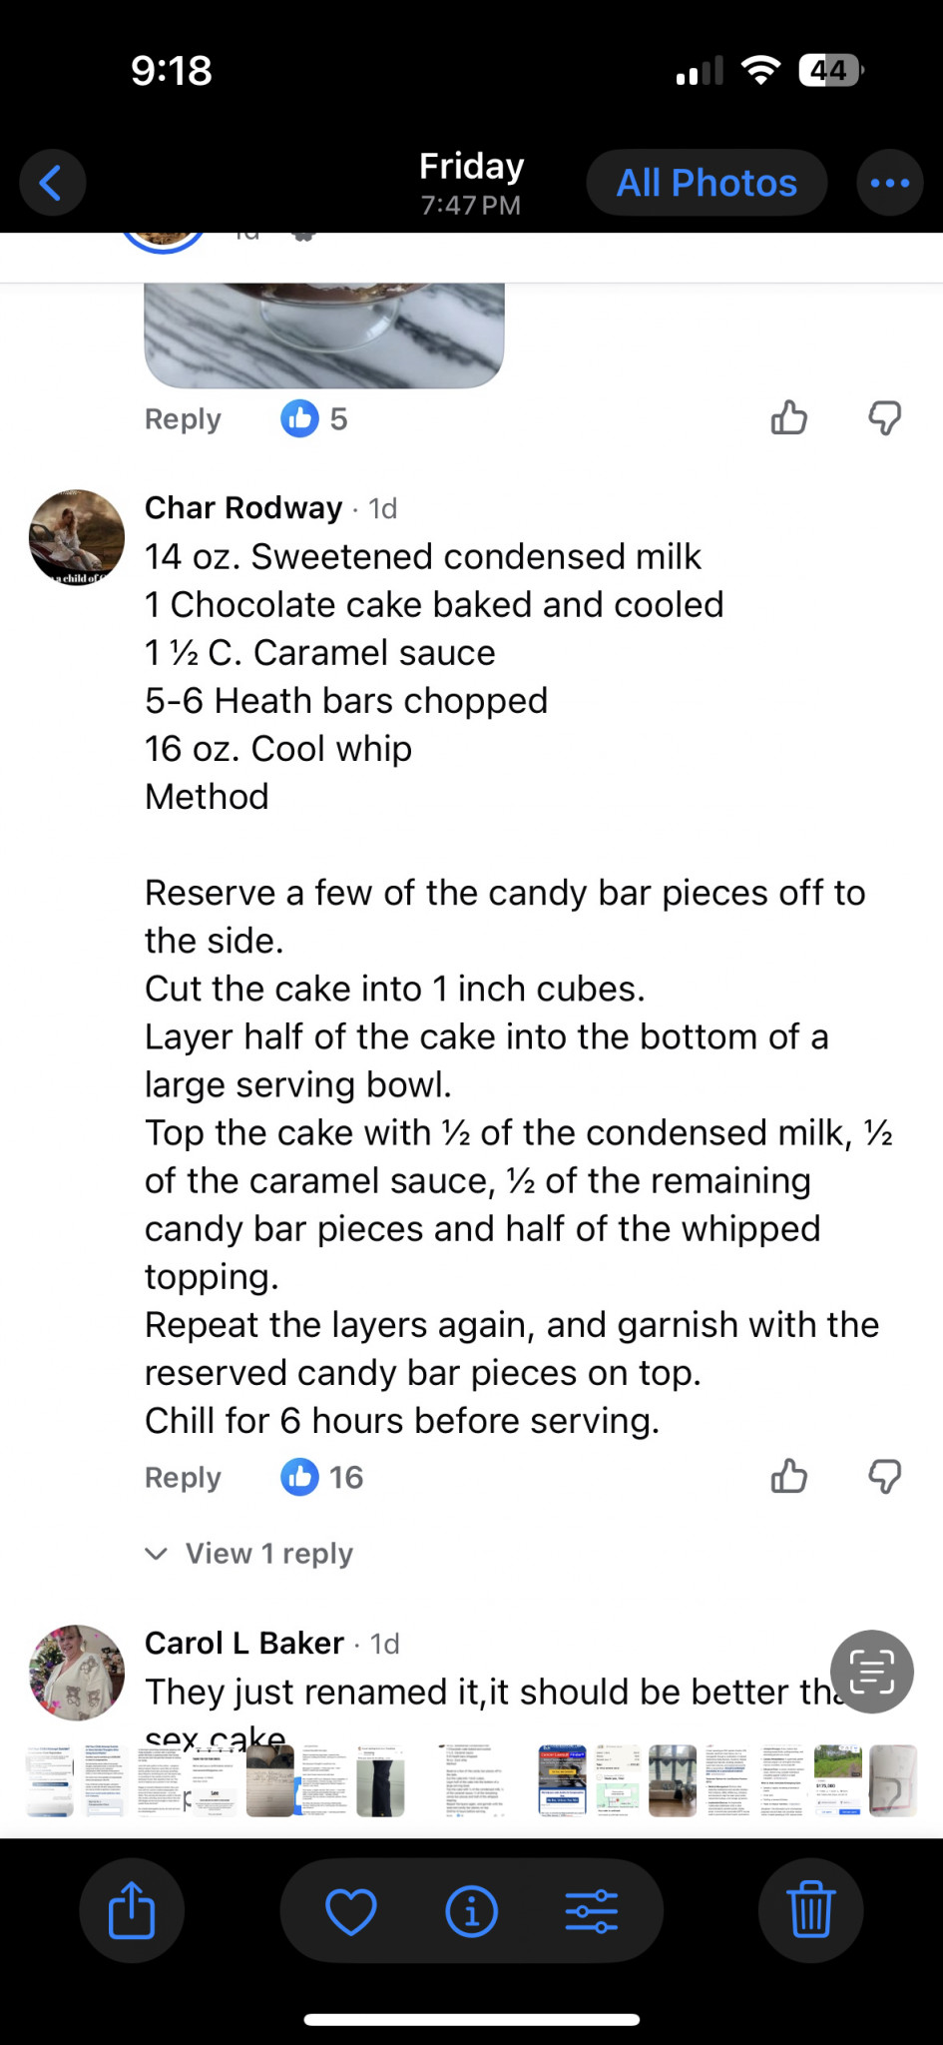Open Char Rodway's profile picture

tap(77, 537)
